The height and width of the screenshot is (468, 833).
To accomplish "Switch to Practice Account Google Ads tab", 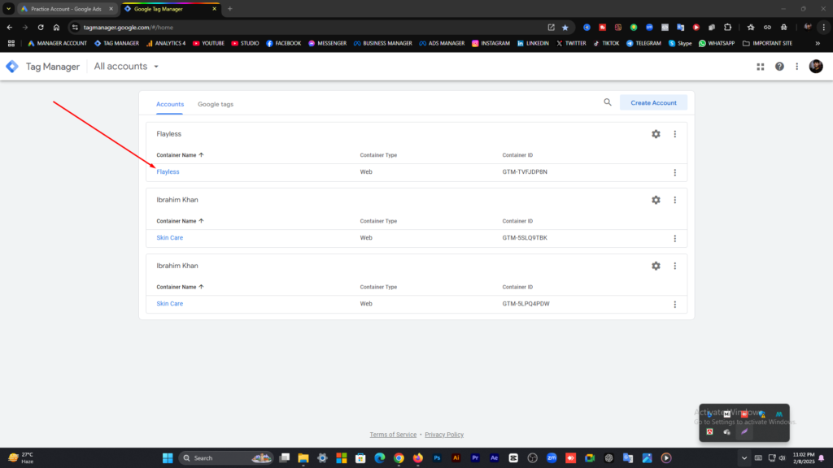I will [x=67, y=9].
